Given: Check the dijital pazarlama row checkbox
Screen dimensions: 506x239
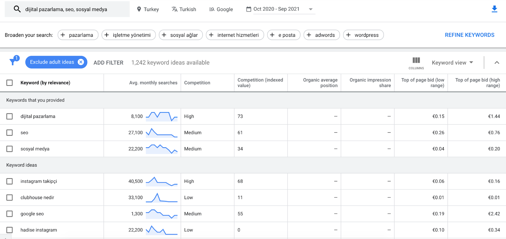Looking at the screenshot, I should pyautogui.click(x=9, y=116).
